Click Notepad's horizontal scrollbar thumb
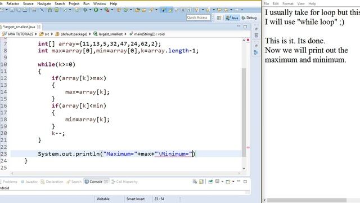The height and width of the screenshot is (203, 360). (307, 200)
